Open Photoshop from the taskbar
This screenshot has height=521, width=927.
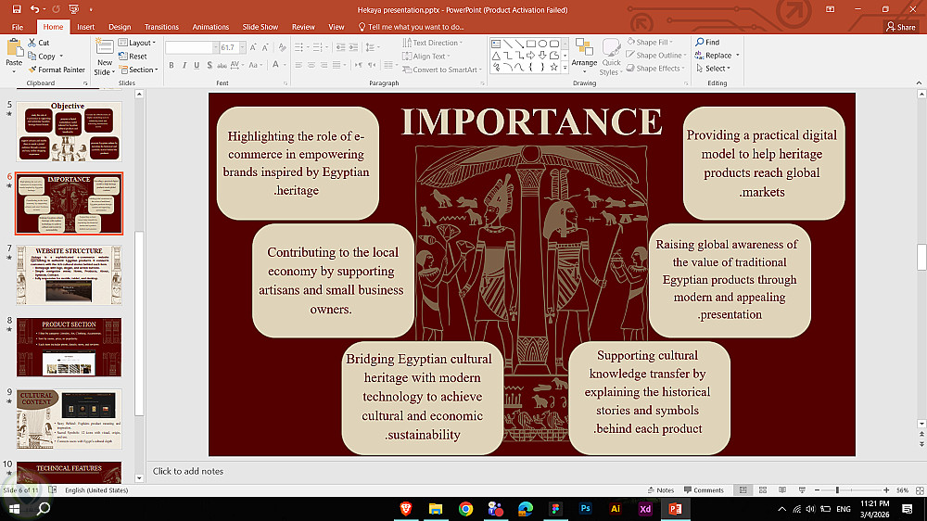coord(585,509)
